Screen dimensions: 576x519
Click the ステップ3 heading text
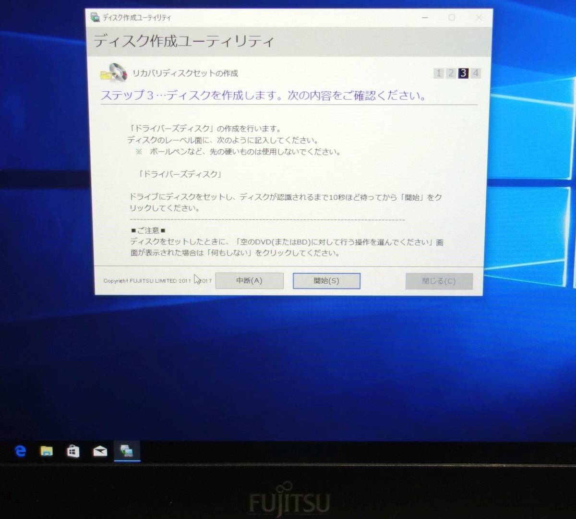(263, 95)
